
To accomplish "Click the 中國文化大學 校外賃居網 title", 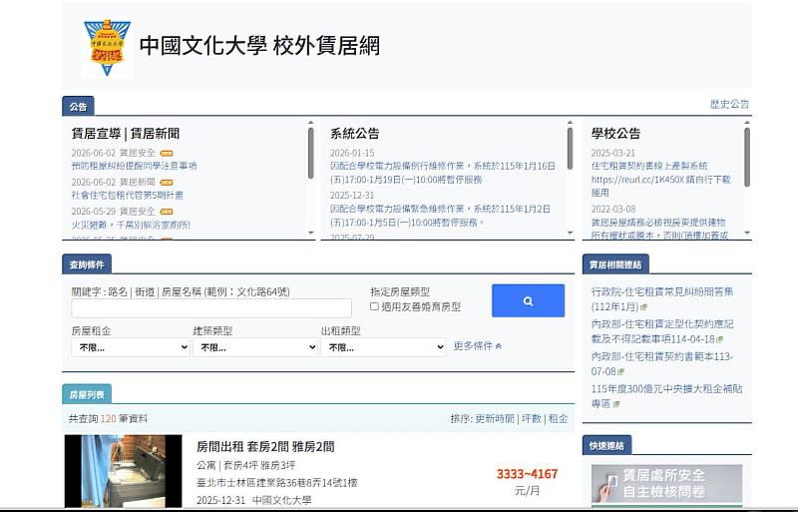I will [x=259, y=45].
